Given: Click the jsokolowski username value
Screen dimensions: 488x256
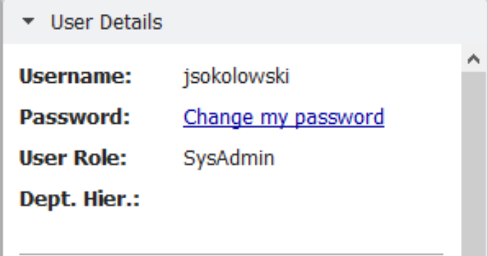Looking at the screenshot, I should 237,77.
